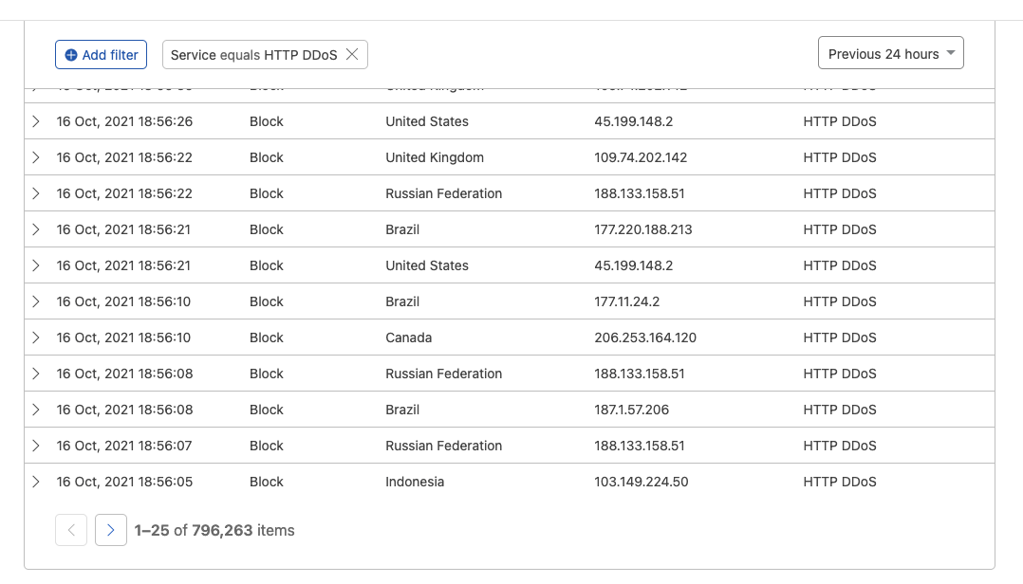Expand the 18:56:21 Brazil event row

point(36,229)
